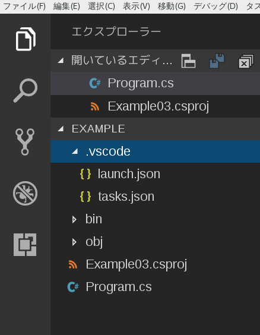
Task: Click the C# icon beside Program.cs in open editors
Action: pyautogui.click(x=95, y=83)
